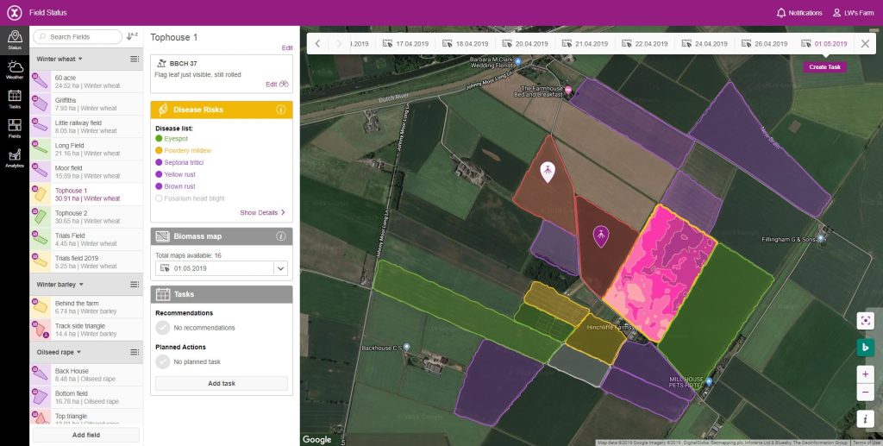Screen dimensions: 883x446
Task: Click the growth stage binoculars icon
Action: coord(284,84)
